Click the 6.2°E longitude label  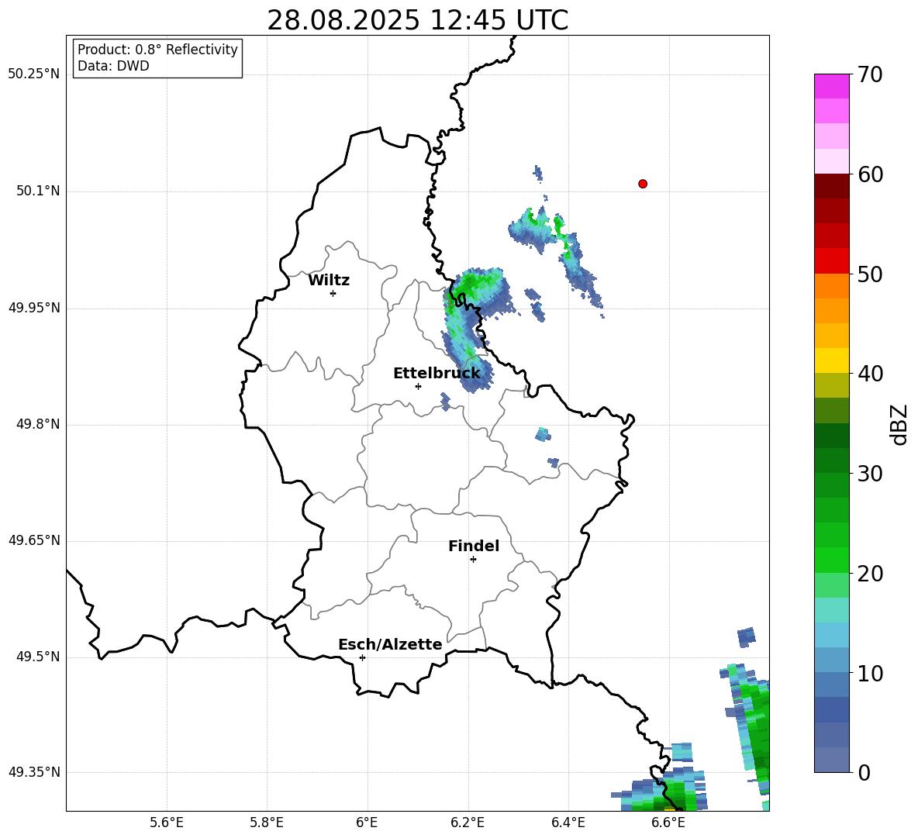468,823
